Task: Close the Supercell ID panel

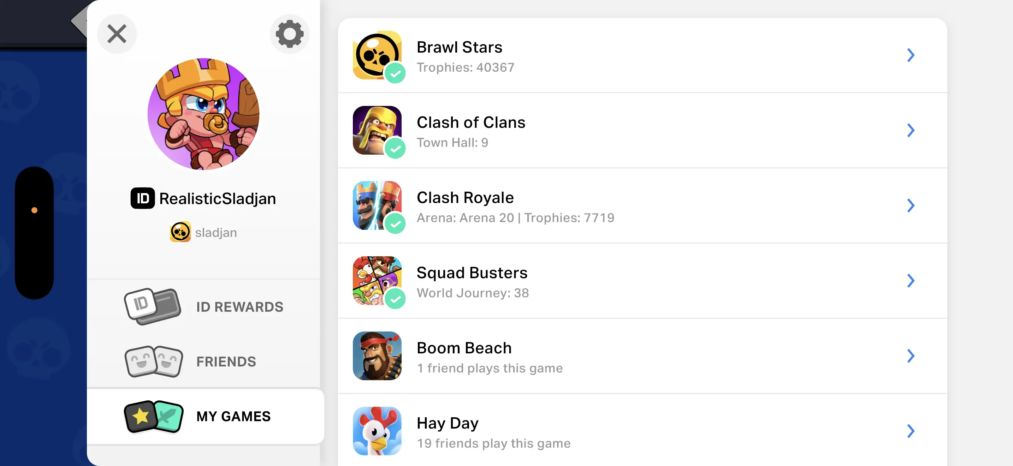Action: [x=117, y=34]
